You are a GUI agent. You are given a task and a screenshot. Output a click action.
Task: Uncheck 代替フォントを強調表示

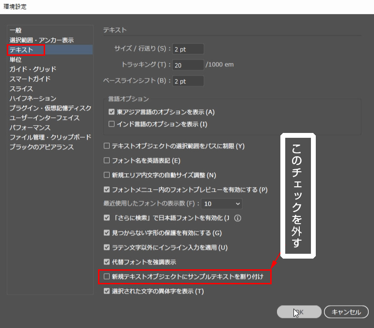[107, 262]
